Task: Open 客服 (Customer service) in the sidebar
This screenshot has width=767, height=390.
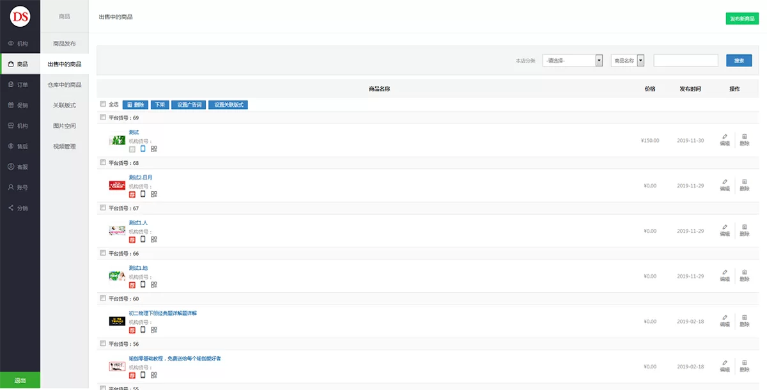Action: pyautogui.click(x=19, y=167)
